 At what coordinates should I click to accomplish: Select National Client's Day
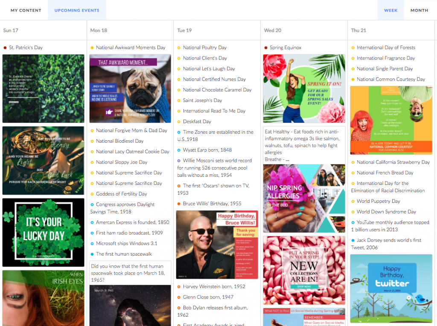click(x=205, y=58)
